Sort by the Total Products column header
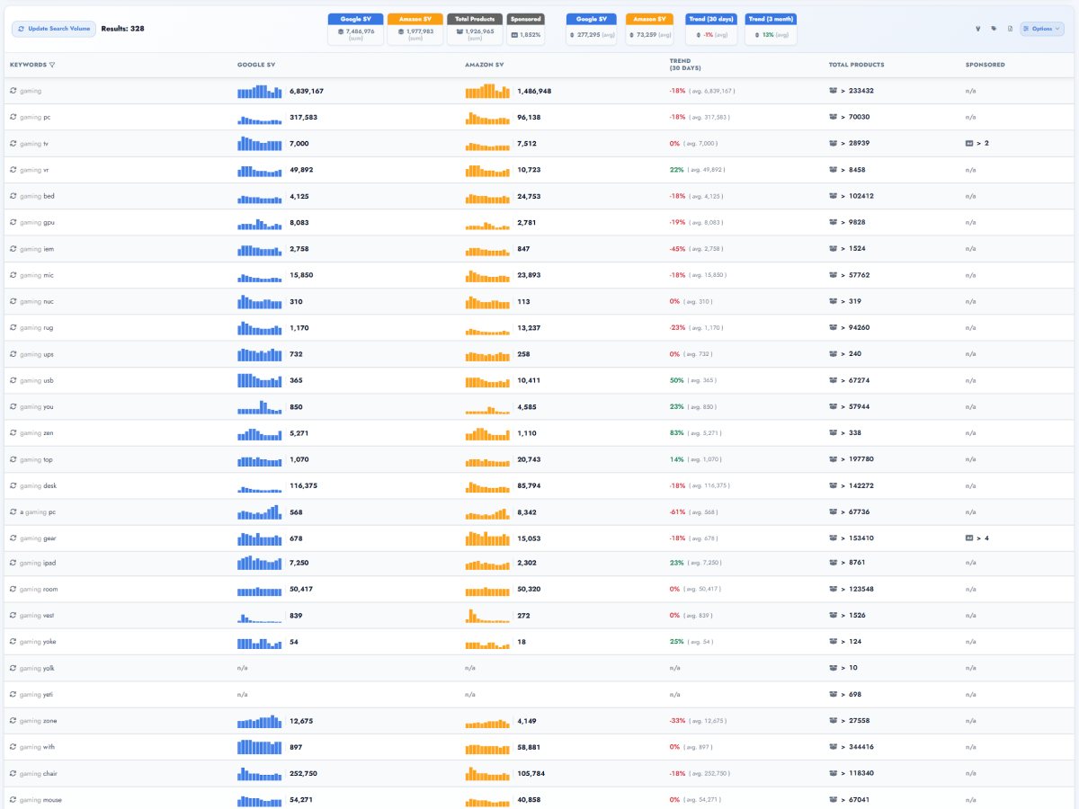This screenshot has height=809, width=1079. pyautogui.click(x=856, y=65)
